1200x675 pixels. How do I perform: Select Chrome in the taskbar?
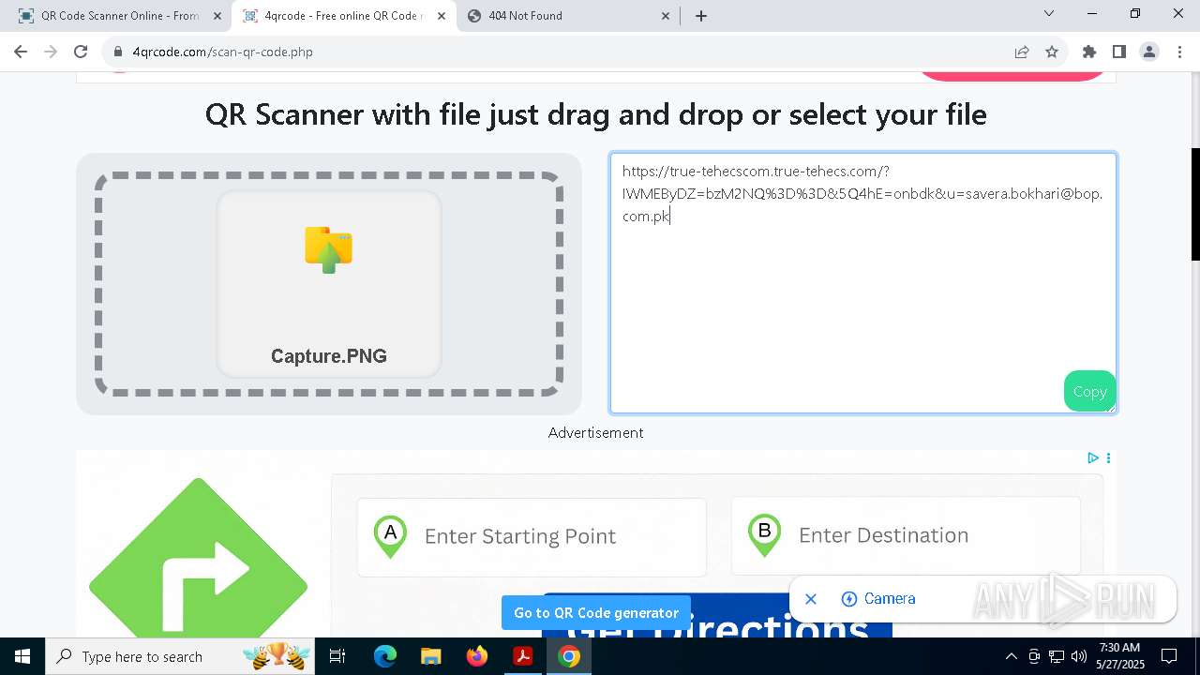[569, 656]
